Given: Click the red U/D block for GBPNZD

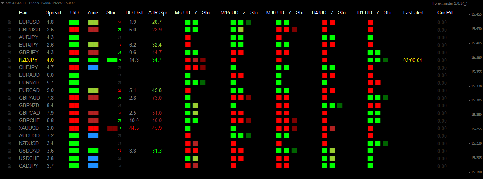Looking at the screenshot, I should point(74,106).
